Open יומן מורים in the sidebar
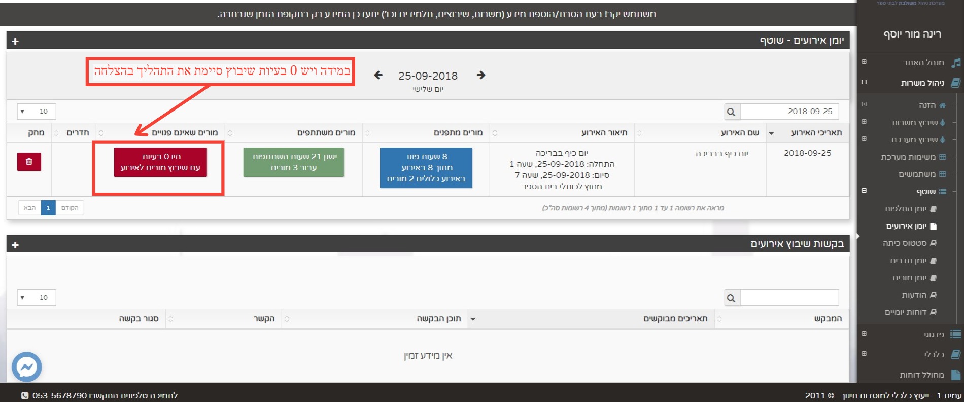 tap(910, 278)
